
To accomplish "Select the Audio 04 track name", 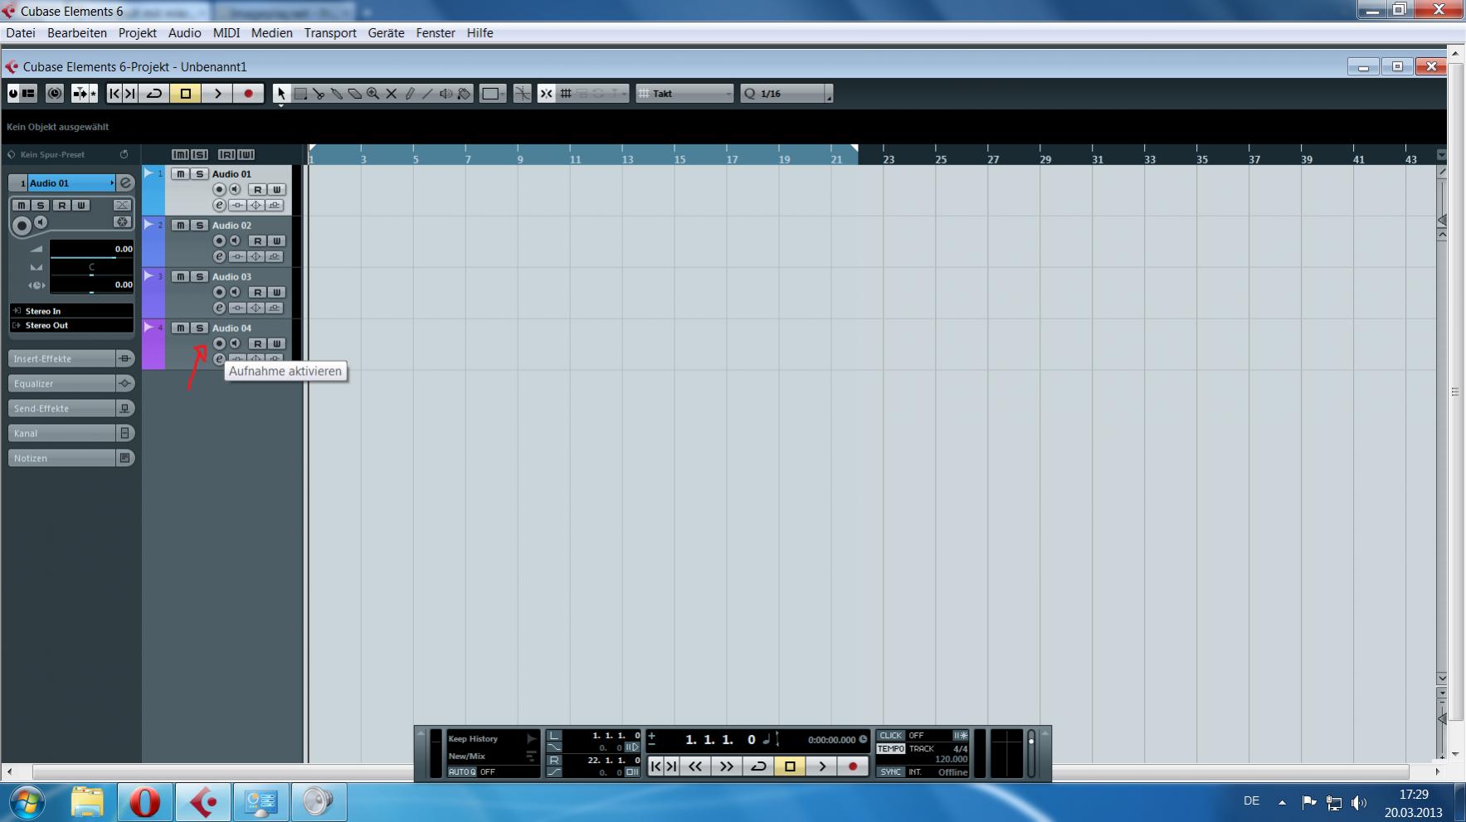I will point(231,328).
